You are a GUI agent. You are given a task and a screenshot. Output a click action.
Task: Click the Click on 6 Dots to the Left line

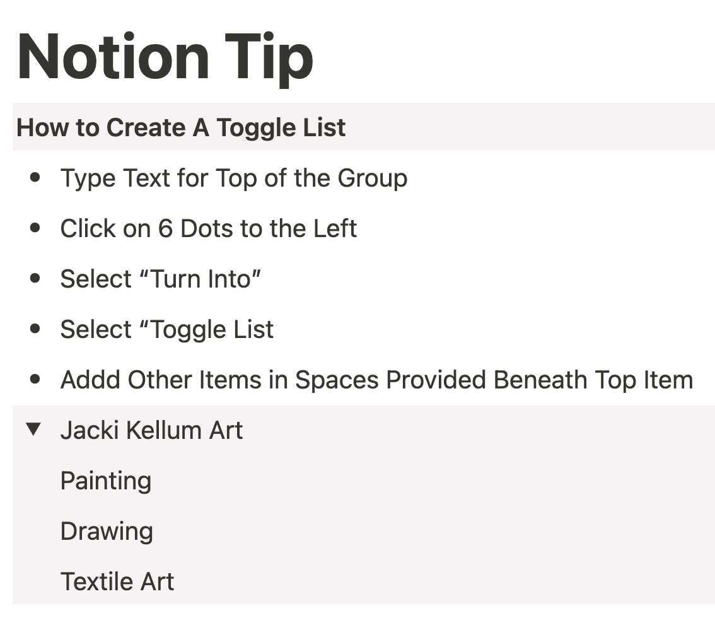209,228
